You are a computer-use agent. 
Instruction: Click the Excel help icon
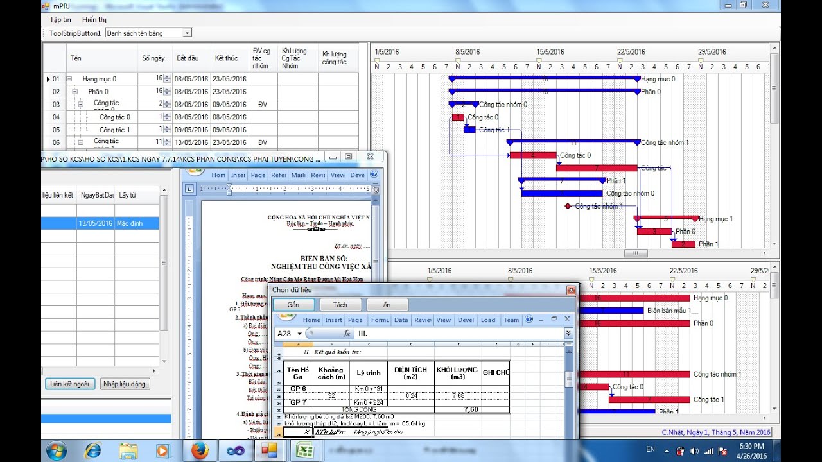coord(529,319)
